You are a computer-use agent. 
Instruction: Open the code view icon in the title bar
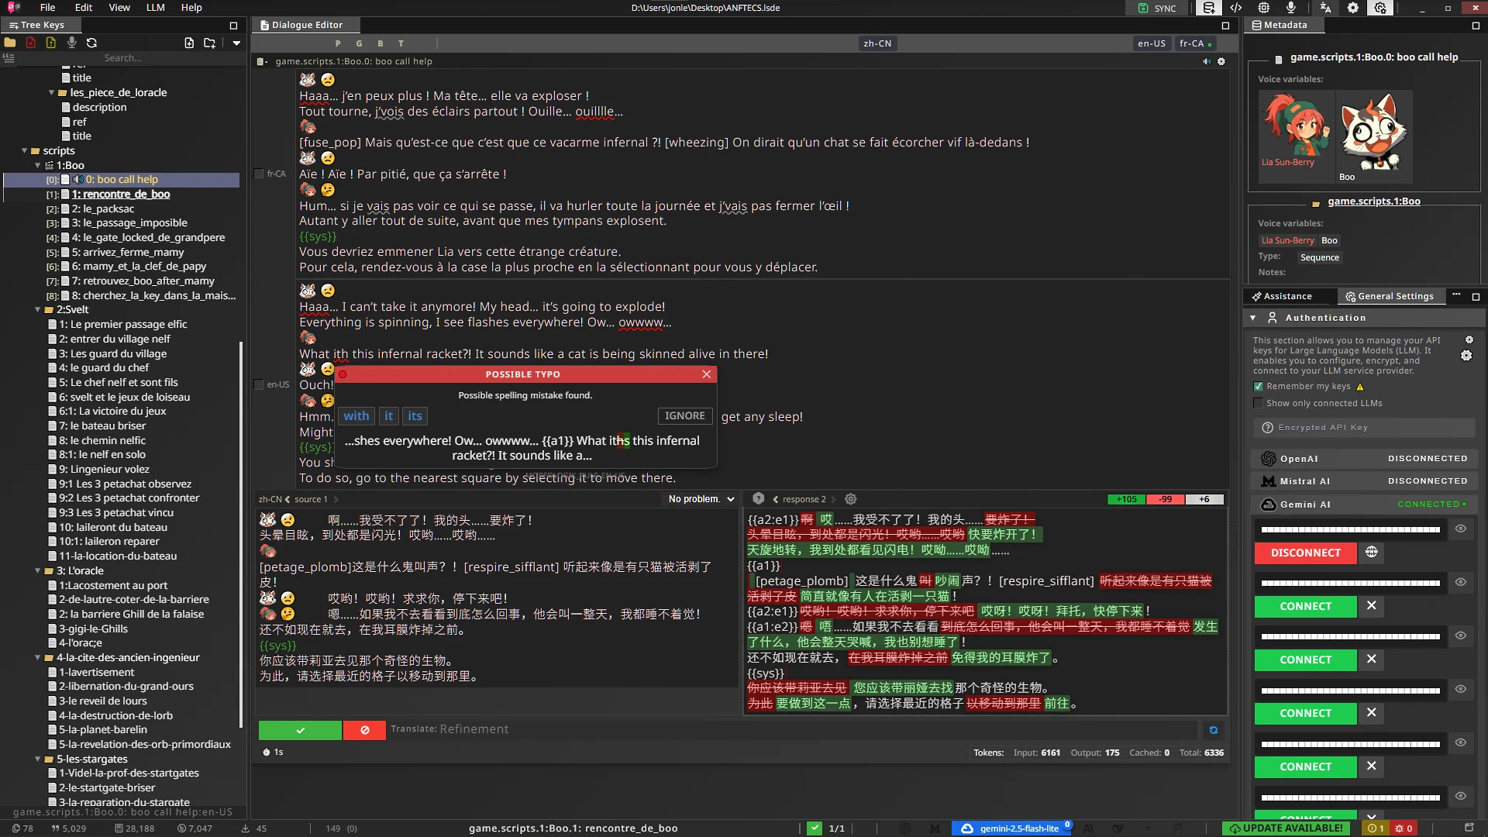pos(1236,8)
